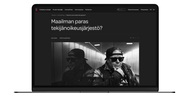Open Yhteystiedot contact page

pyautogui.click(x=144, y=10)
